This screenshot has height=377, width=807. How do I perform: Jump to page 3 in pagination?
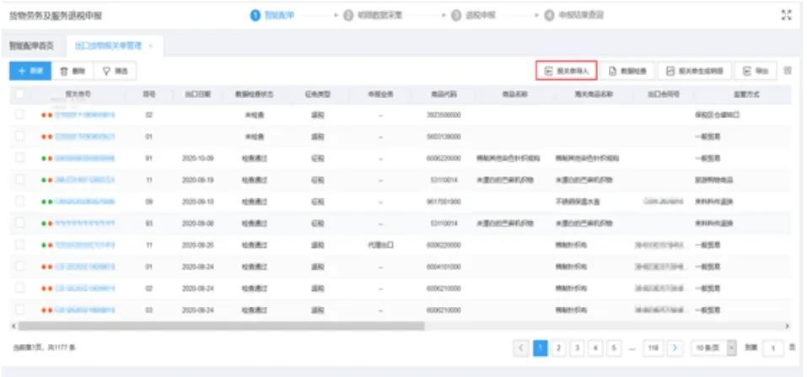coord(577,347)
